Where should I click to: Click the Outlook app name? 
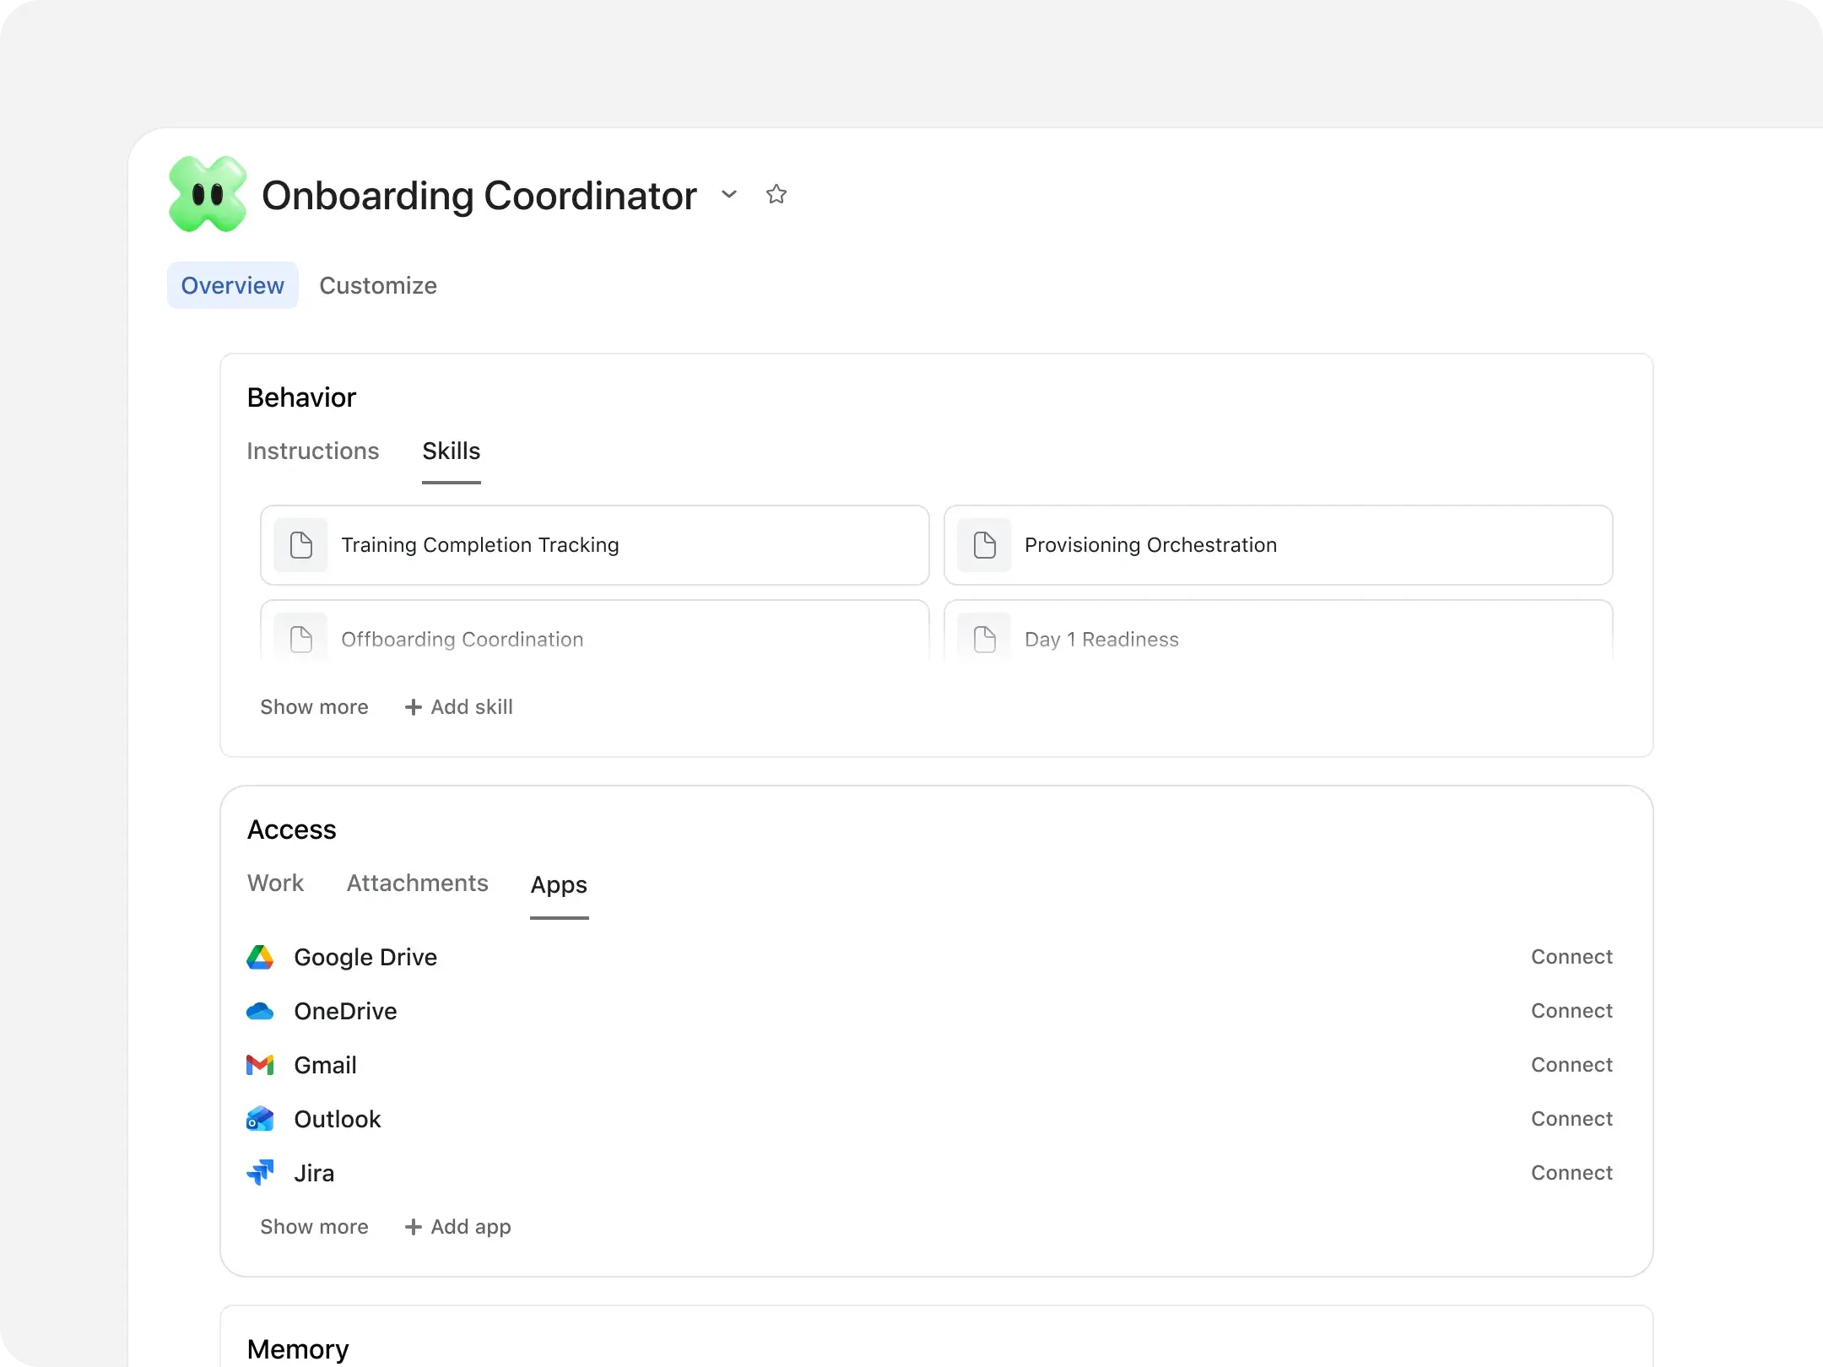(x=338, y=1119)
